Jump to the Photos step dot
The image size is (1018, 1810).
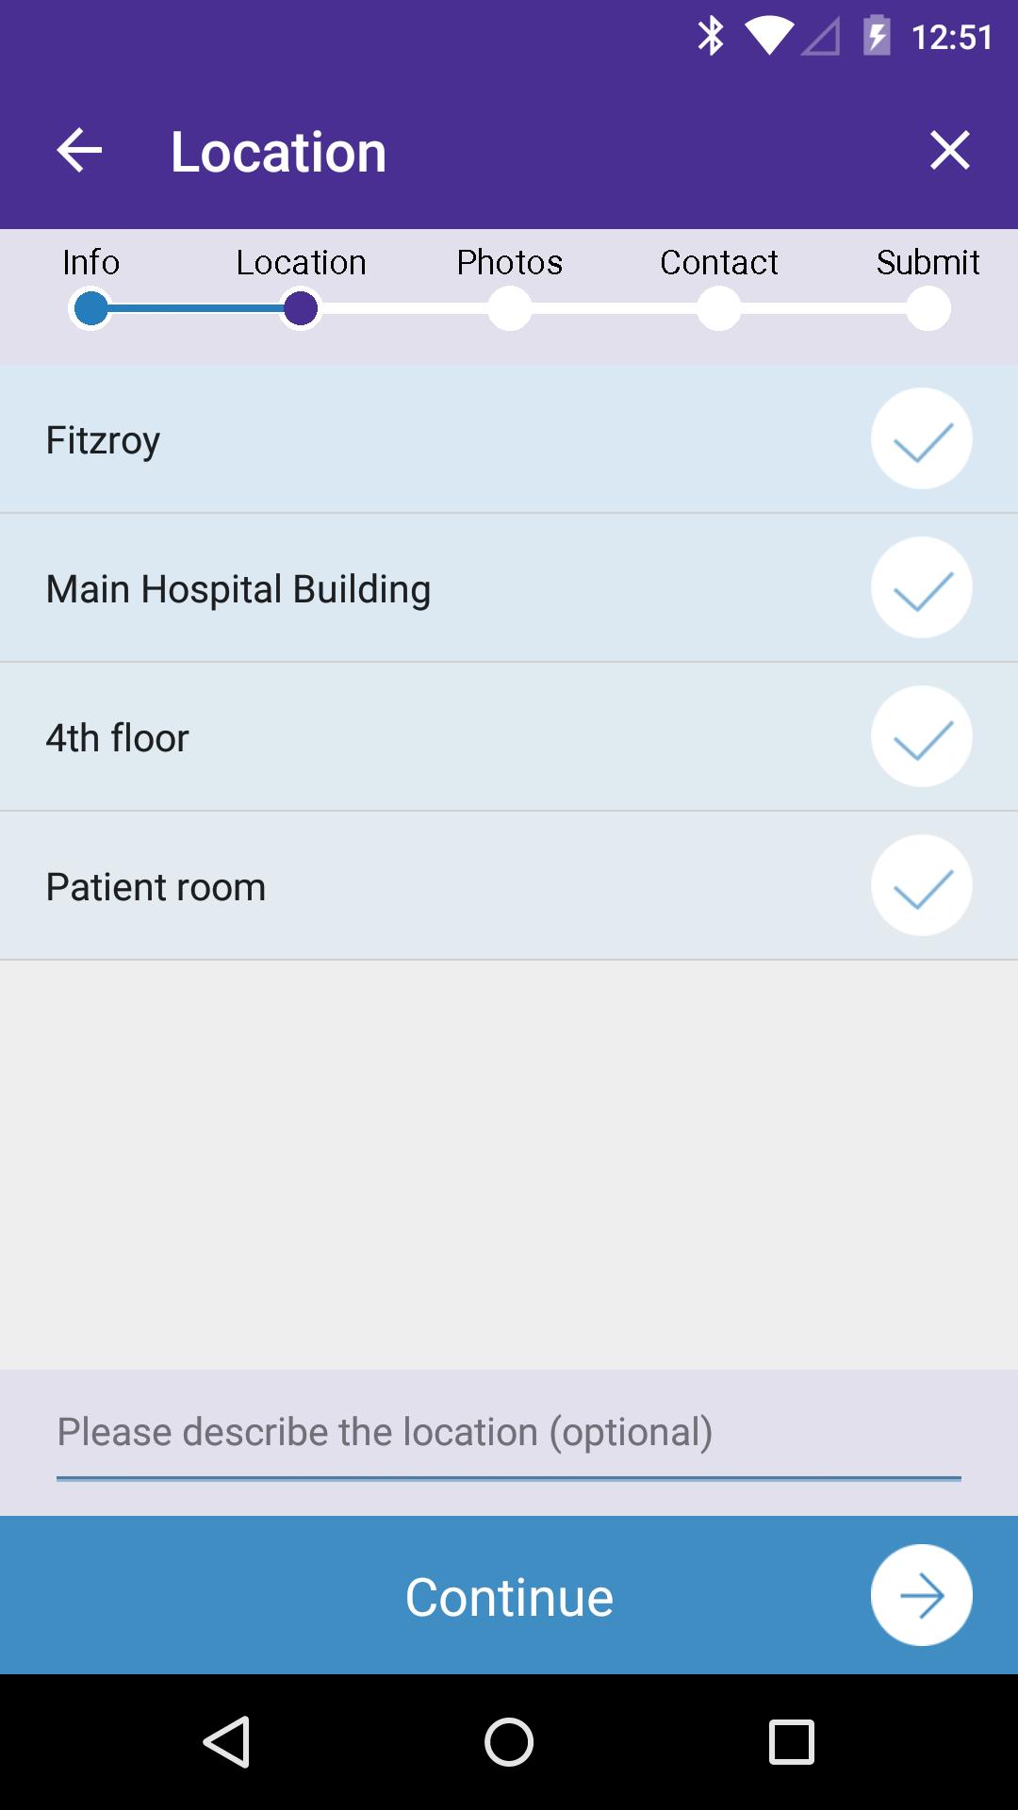click(x=510, y=309)
